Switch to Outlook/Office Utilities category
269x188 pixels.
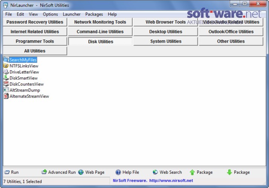point(231,32)
